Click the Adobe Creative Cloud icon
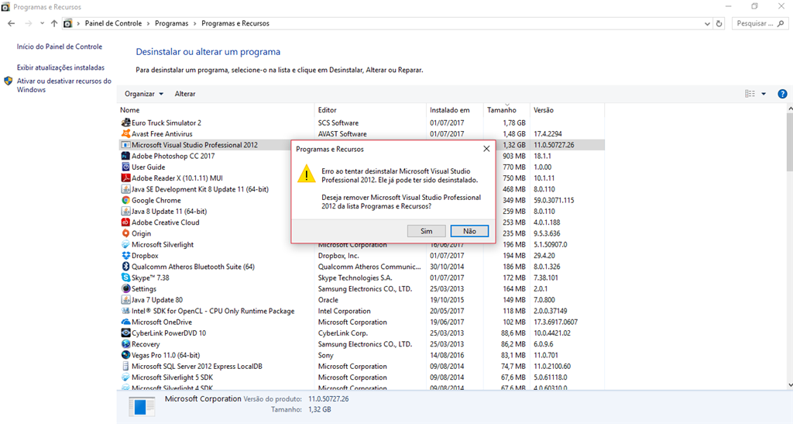Viewport: 793px width, 424px height. pos(125,222)
